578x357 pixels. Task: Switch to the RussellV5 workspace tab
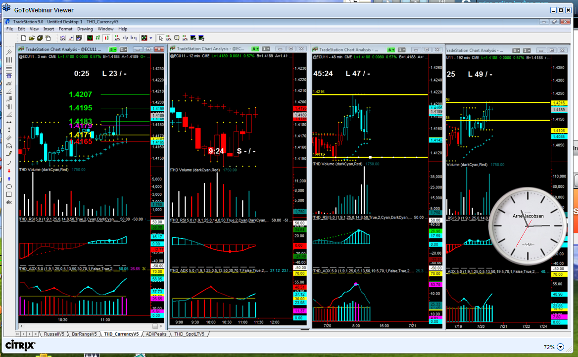[x=54, y=334]
